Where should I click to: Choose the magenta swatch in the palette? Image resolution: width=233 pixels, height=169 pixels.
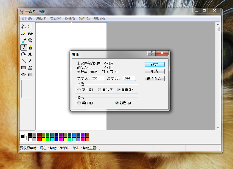pyautogui.click(x=61, y=139)
